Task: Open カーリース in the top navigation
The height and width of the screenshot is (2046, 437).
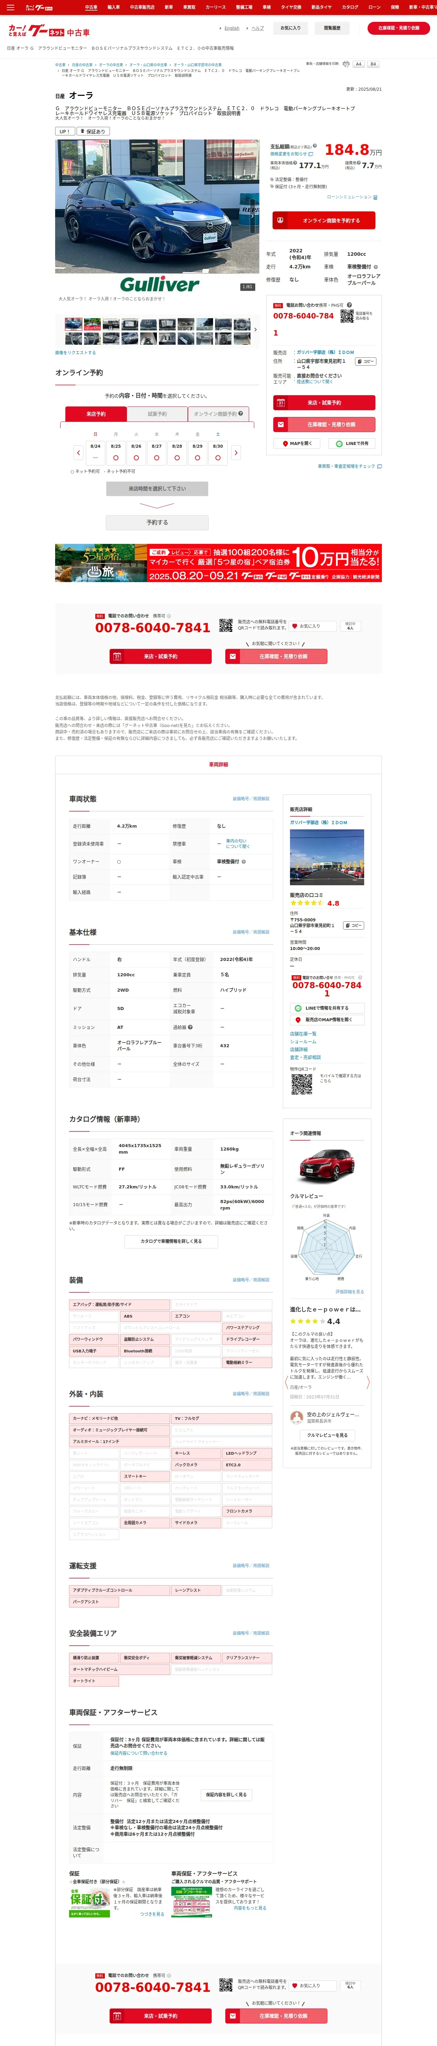Action: coord(216,7)
